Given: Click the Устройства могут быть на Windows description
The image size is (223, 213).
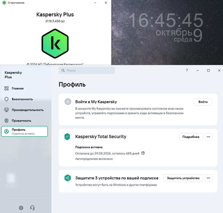Looking at the screenshot, I should click(x=116, y=185).
